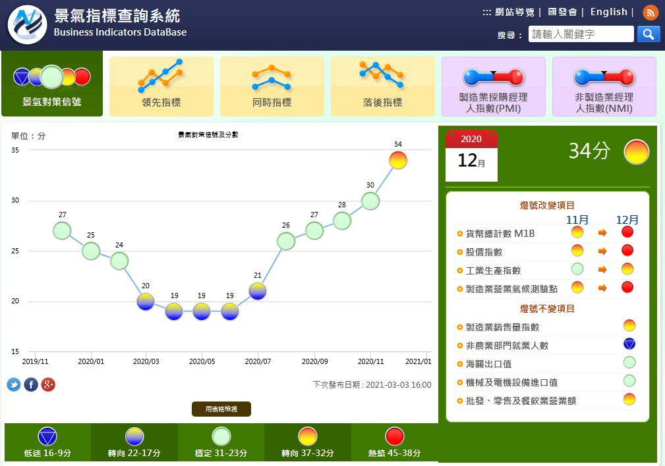Screen dimensions: 665x466
Task: Click the chart point labeled 28
Action: pyautogui.click(x=342, y=220)
